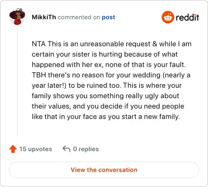Collapse the comment via the vertical thread line
The height and width of the screenshot is (187, 208).
[17, 81]
